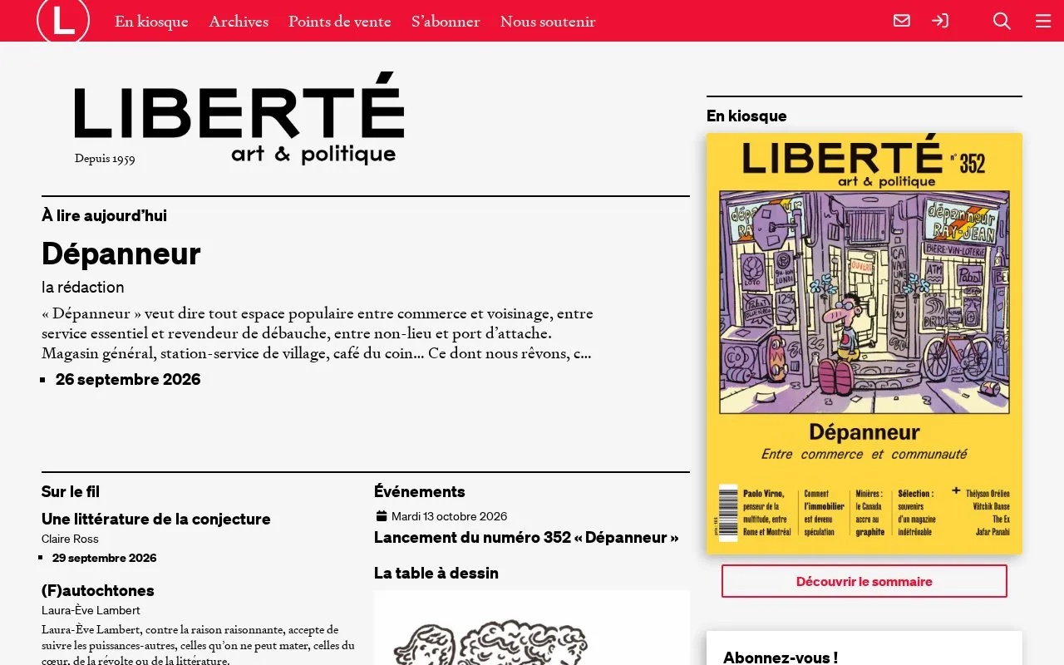The width and height of the screenshot is (1064, 665).
Task: Open the newsletter envelope icon
Action: click(902, 21)
